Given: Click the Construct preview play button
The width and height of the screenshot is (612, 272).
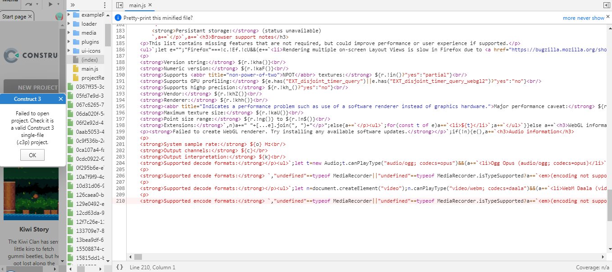Looking at the screenshot, I should pos(51,4).
